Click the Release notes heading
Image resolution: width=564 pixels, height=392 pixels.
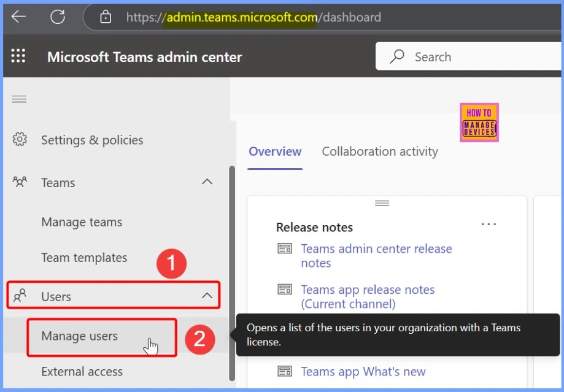[x=314, y=228]
